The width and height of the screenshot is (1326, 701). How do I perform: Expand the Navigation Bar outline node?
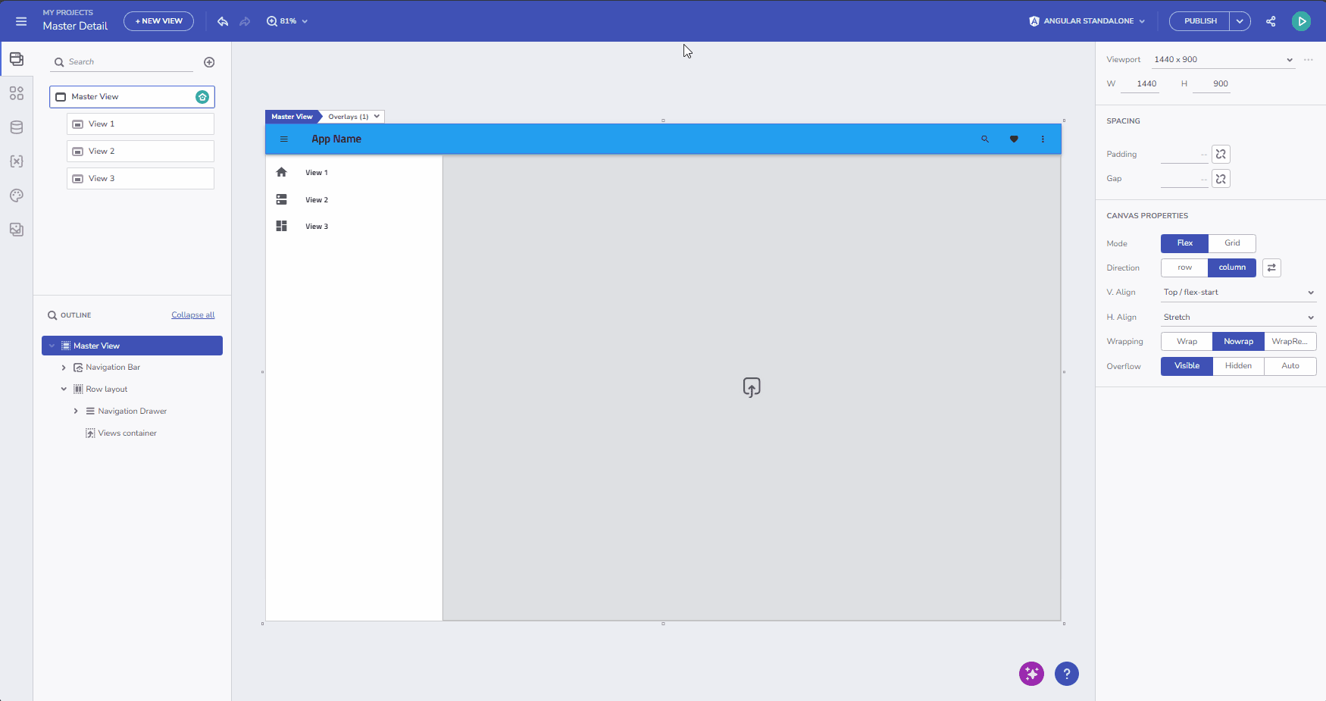pyautogui.click(x=64, y=368)
